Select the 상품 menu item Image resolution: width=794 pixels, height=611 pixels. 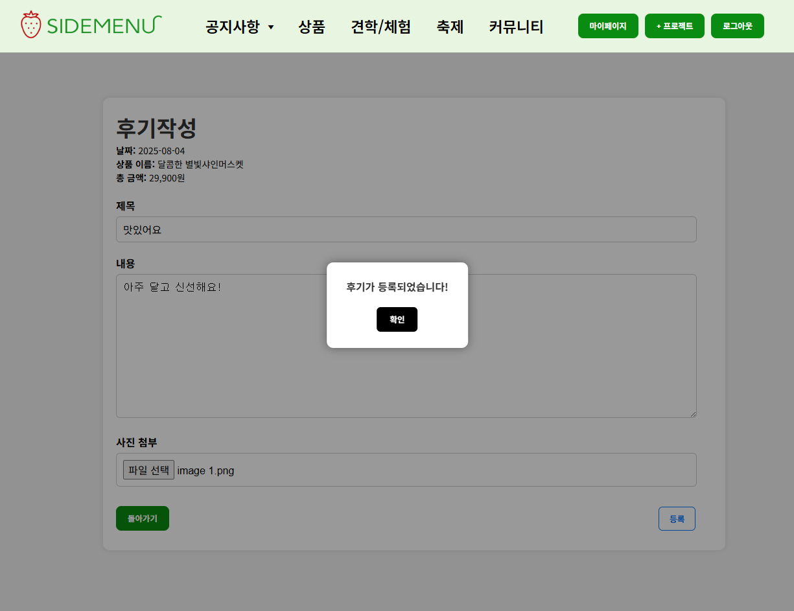pos(312,27)
